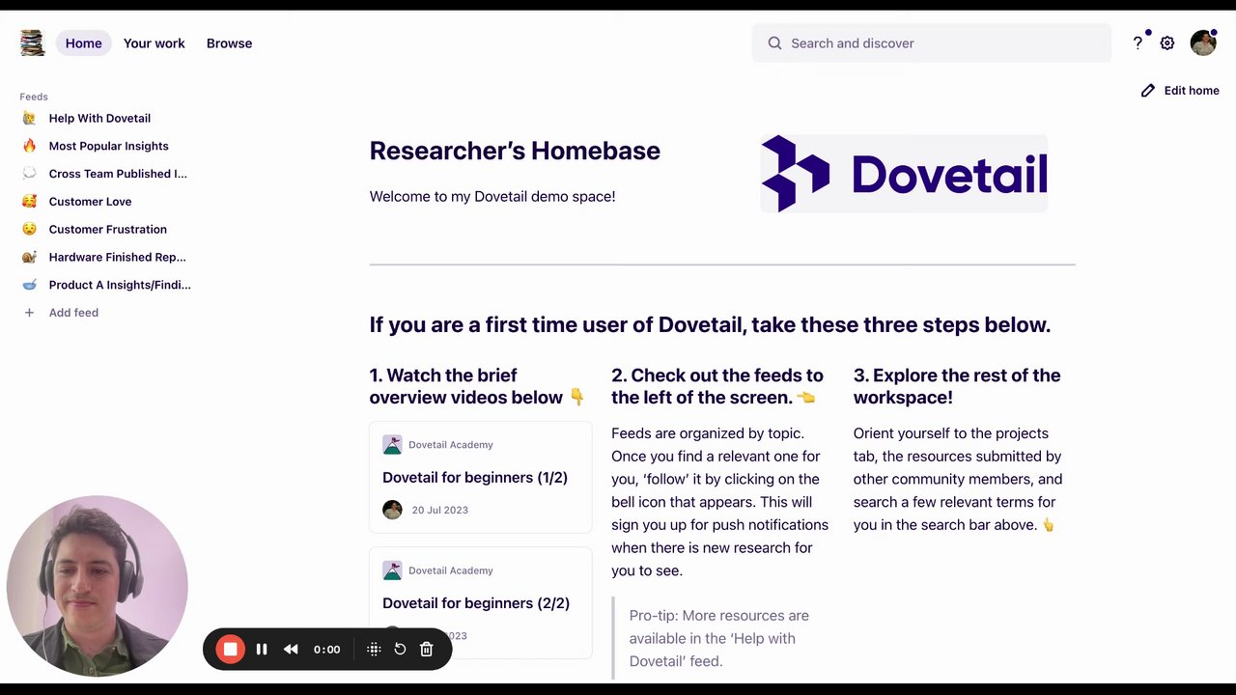The height and width of the screenshot is (695, 1236).
Task: Click the Feeds sidebar label
Action: tap(34, 97)
